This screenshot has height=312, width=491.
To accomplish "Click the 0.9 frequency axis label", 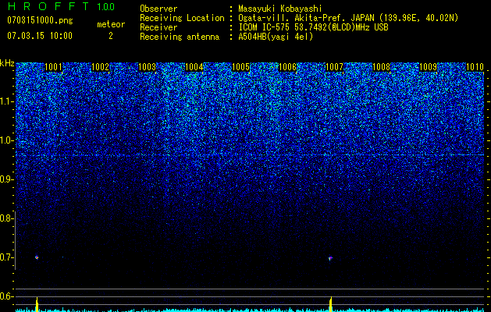I will point(6,179).
